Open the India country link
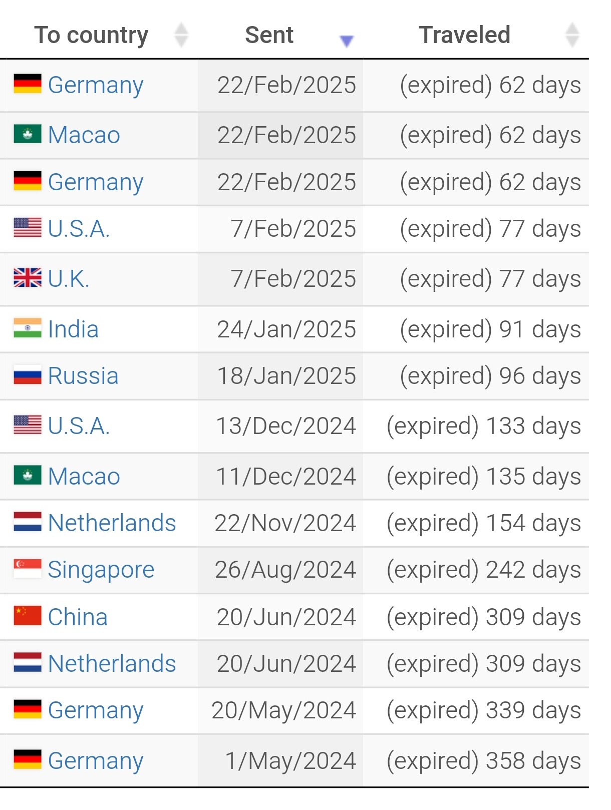Viewport: 611px width, 810px height. (x=73, y=329)
